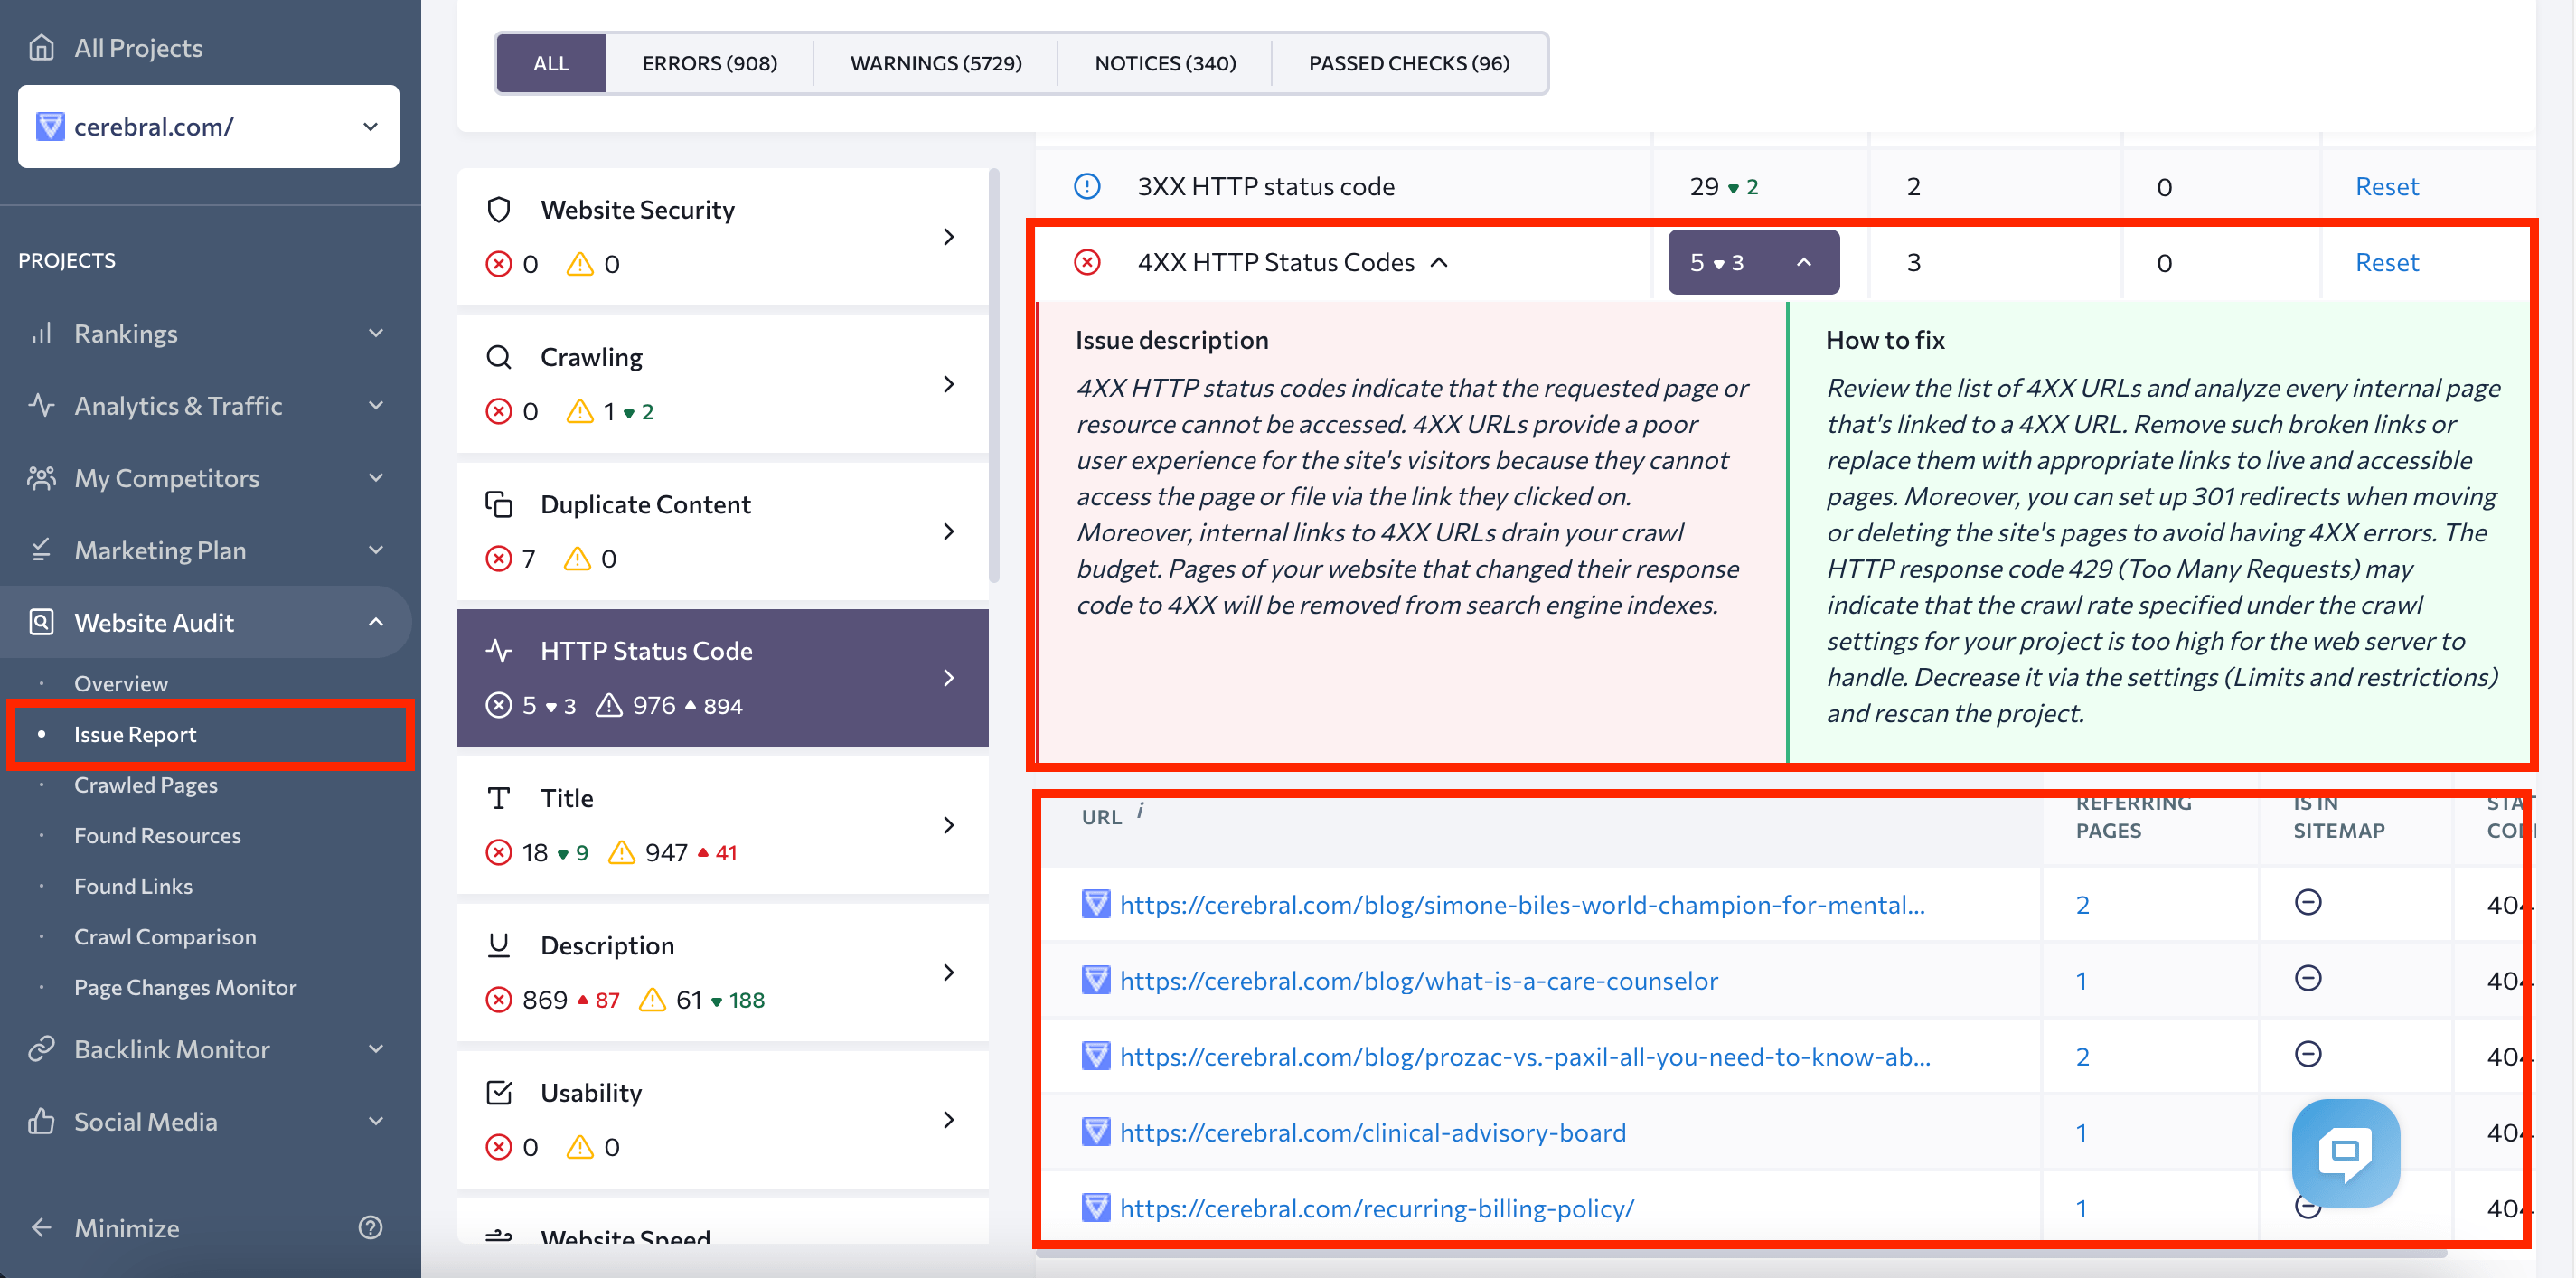Click the URL column info icon
Viewport: 2576px width, 1278px height.
1141,810
